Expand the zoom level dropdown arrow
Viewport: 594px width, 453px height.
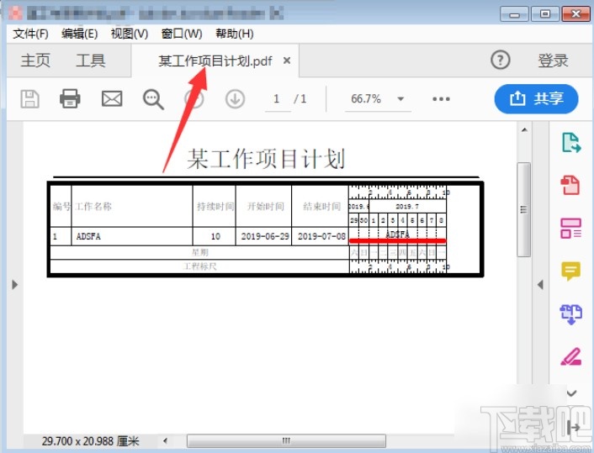click(400, 99)
